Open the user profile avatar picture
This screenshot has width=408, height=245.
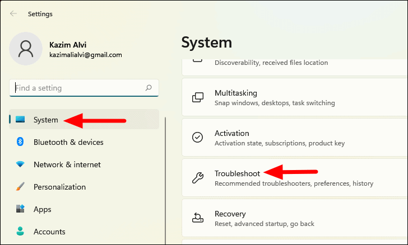pyautogui.click(x=26, y=49)
